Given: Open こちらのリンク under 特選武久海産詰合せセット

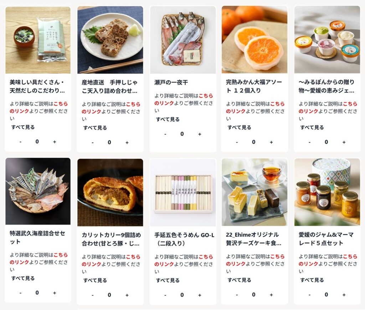Looking at the screenshot, I should coord(38,259).
